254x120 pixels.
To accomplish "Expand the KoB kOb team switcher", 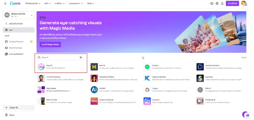I will 18,15.
